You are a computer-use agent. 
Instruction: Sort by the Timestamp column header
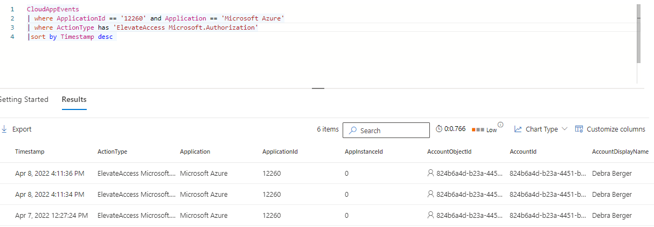30,152
